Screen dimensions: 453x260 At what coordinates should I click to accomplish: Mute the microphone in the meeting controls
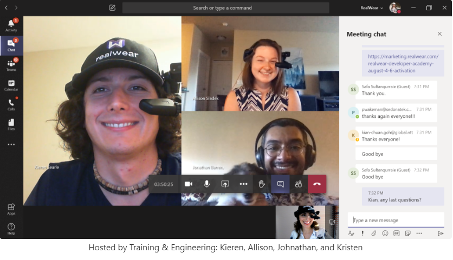pos(207,184)
